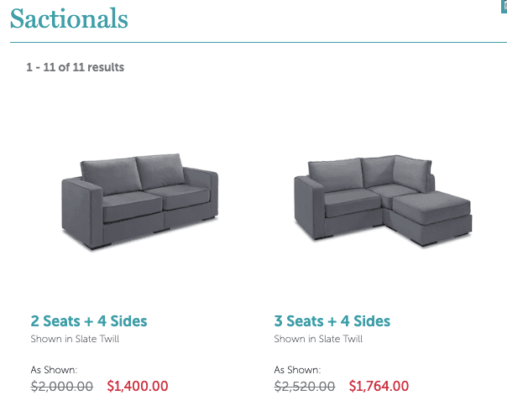Click the teal divider line under Sactionals

point(259,42)
